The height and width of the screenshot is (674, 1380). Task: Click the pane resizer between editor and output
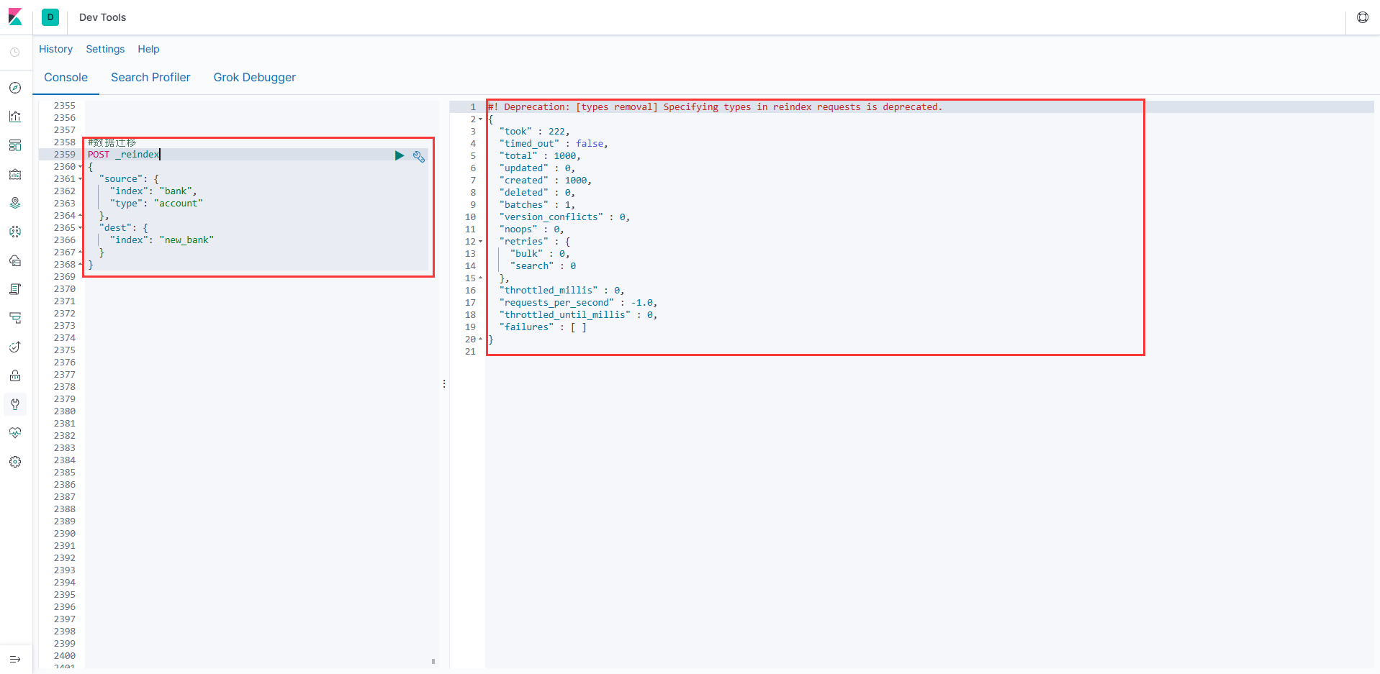point(444,383)
